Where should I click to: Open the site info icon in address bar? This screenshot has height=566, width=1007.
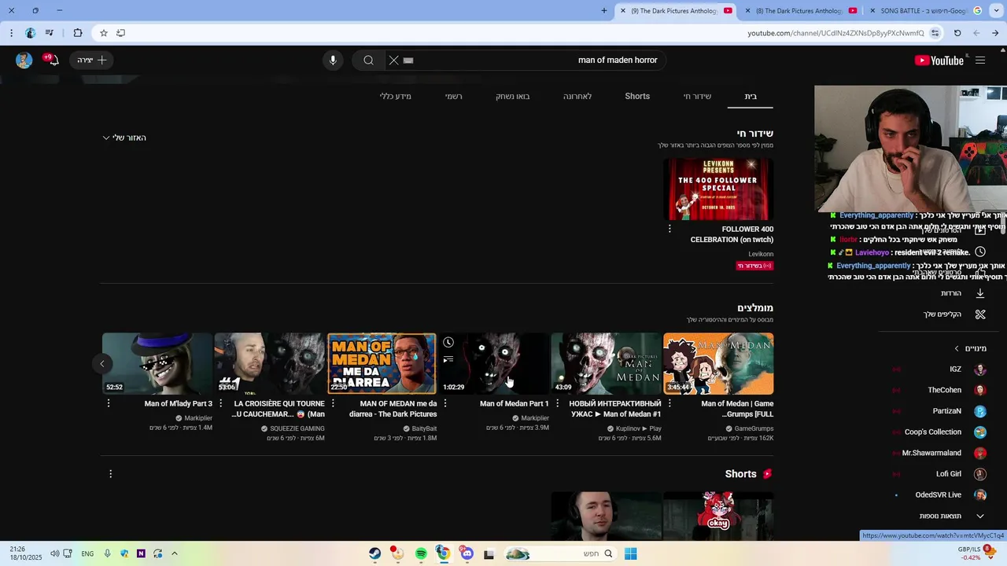click(935, 33)
